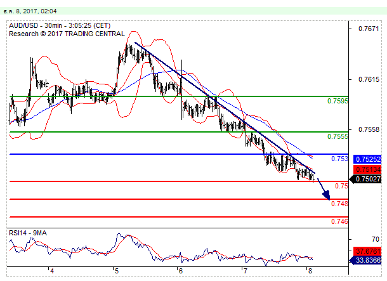
Task: Click "Research © 2017 TRADING CENTRAL" text
Action: coord(67,34)
